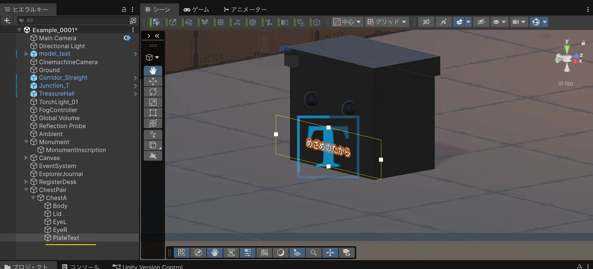593x269 pixels.
Task: Collapse the ChestA tree node
Action: 34,198
